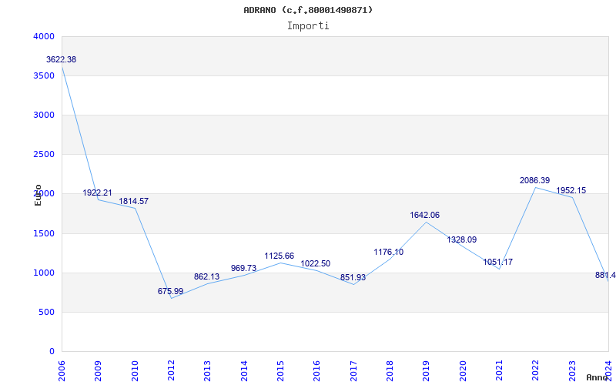Select the 1022.50 data label
The width and height of the screenshot is (616, 385).
tap(316, 263)
